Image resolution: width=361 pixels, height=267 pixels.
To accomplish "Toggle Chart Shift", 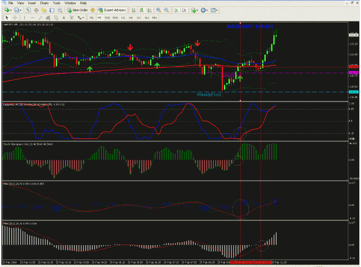I will click(184, 10).
